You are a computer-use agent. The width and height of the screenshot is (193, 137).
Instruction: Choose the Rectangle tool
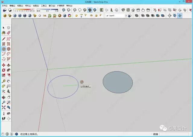(x=4, y=44)
